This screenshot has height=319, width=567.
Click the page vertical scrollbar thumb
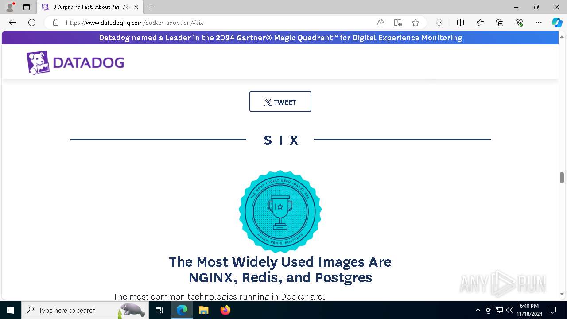tap(562, 178)
